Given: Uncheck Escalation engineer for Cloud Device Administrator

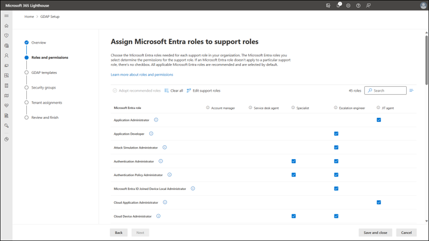Looking at the screenshot, I should (336, 216).
